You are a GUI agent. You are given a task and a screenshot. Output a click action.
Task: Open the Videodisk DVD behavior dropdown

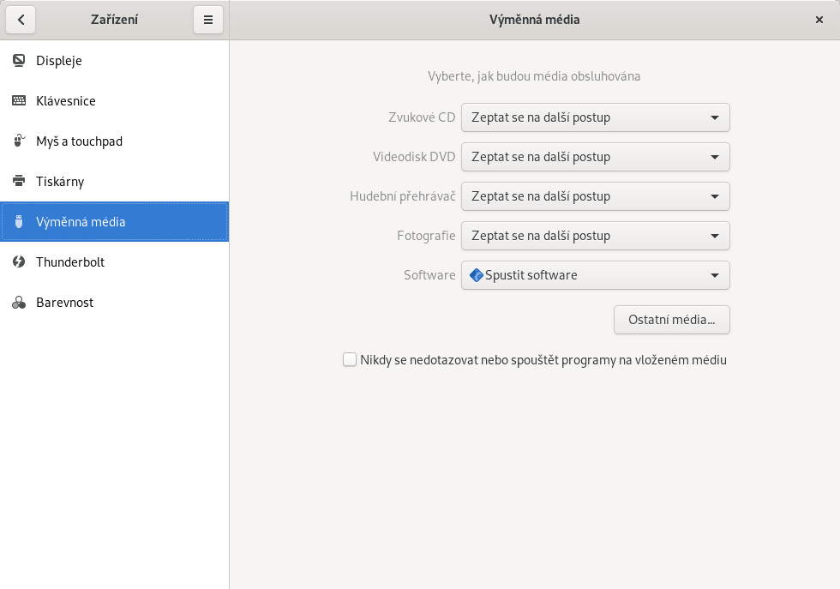tap(595, 157)
